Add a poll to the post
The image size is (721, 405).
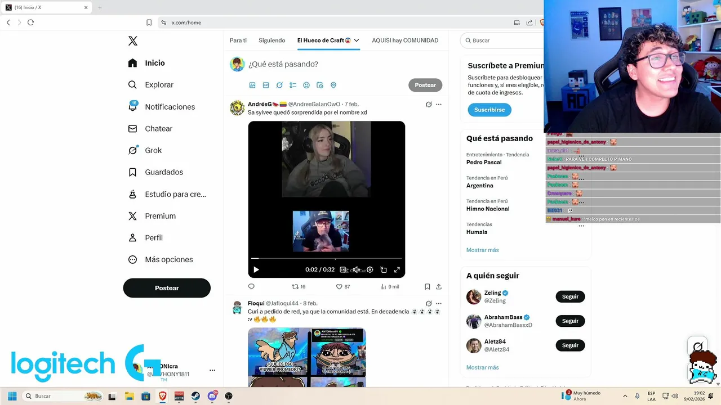coord(293,85)
